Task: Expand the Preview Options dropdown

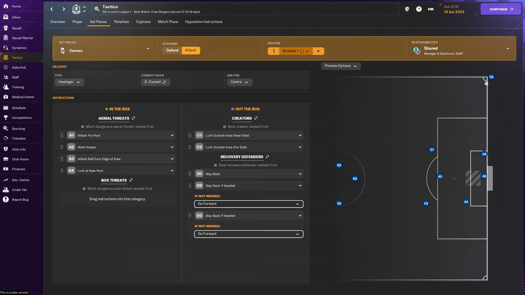Action: click(341, 66)
